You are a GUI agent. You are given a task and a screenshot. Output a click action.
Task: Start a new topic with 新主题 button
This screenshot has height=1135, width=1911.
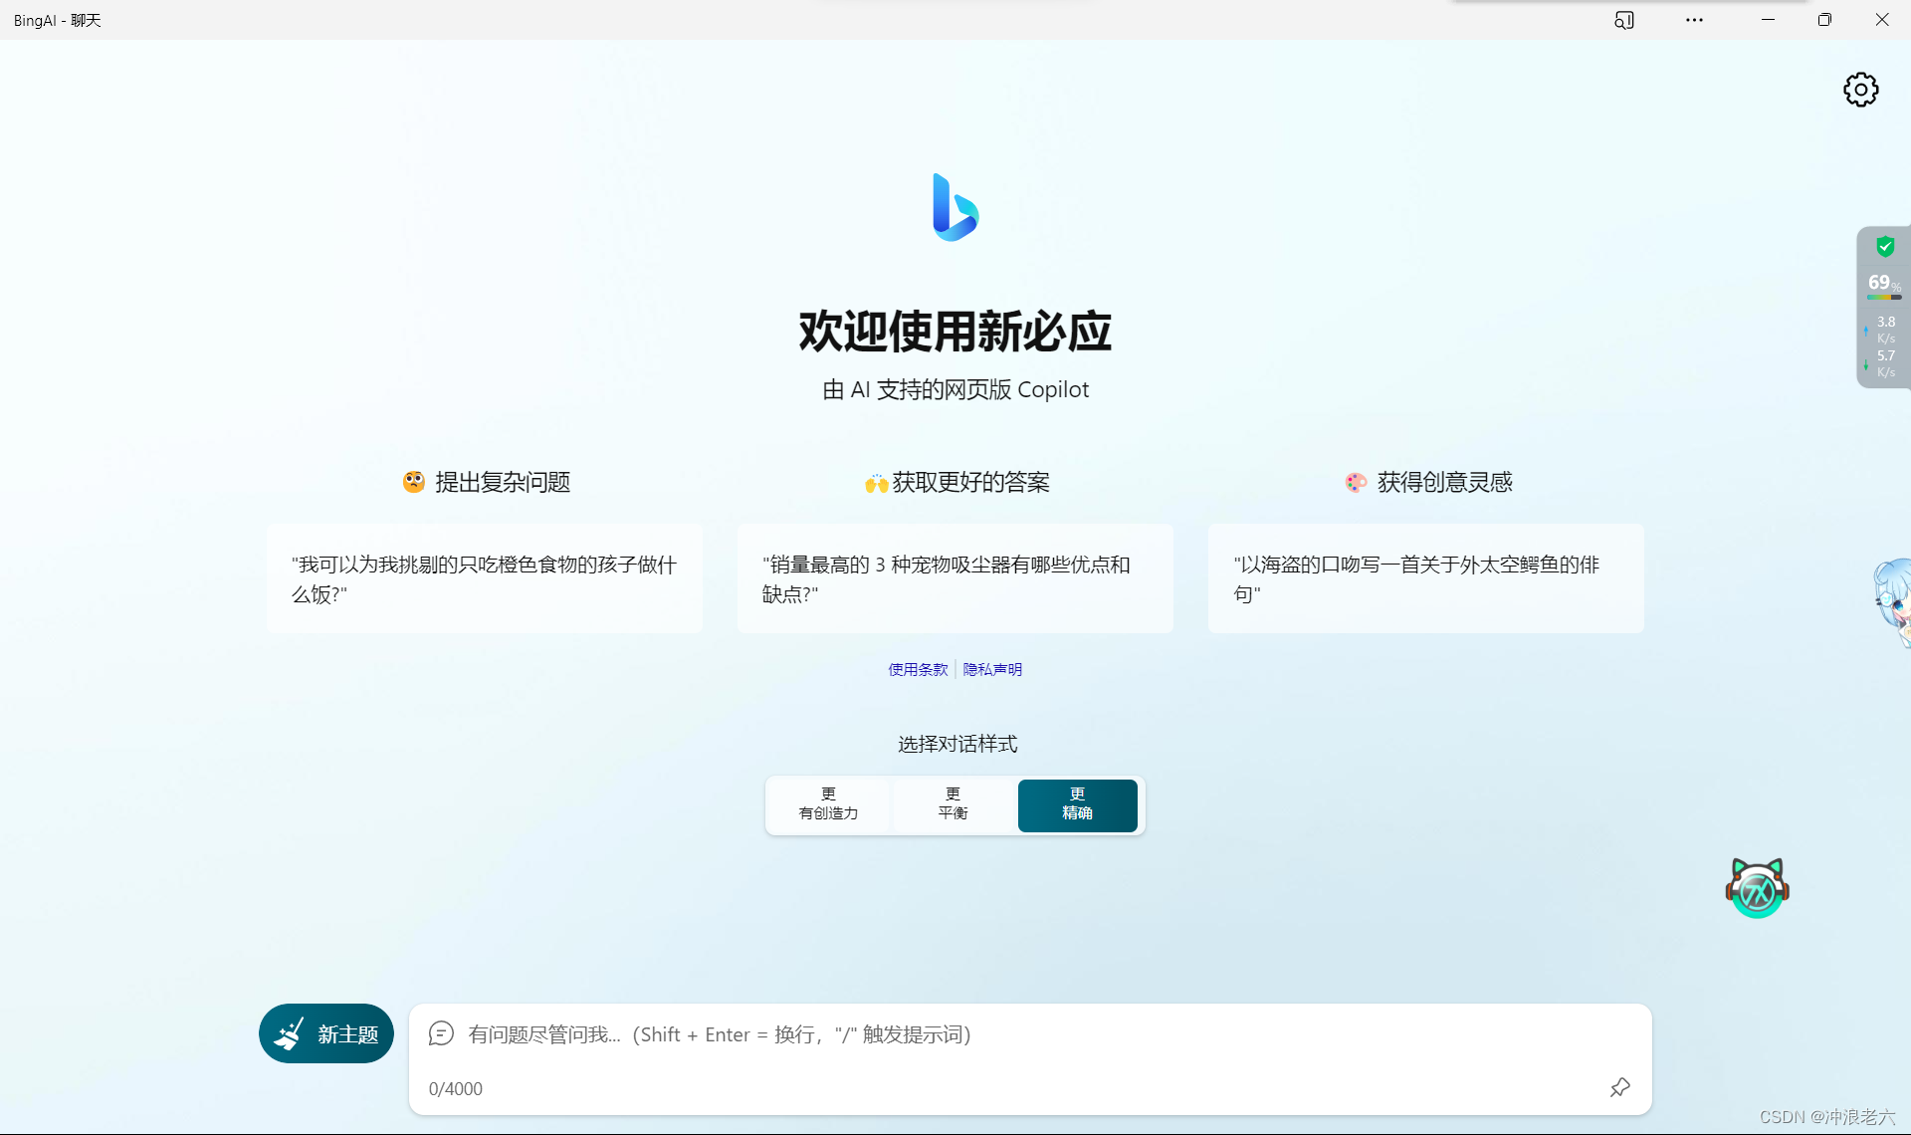pos(326,1033)
